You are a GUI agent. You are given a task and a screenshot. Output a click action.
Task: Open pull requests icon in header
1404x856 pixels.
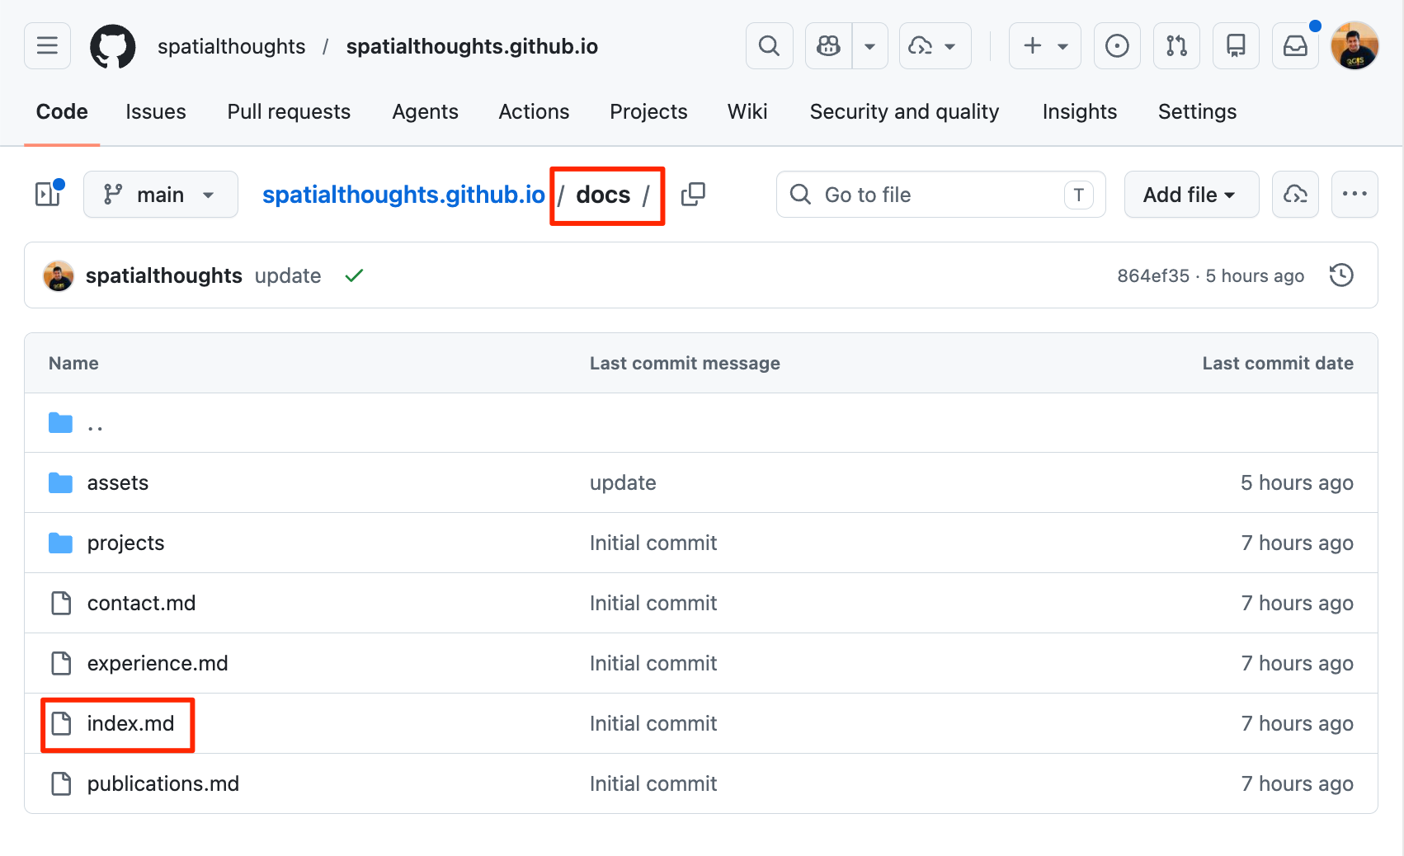pyautogui.click(x=1176, y=46)
